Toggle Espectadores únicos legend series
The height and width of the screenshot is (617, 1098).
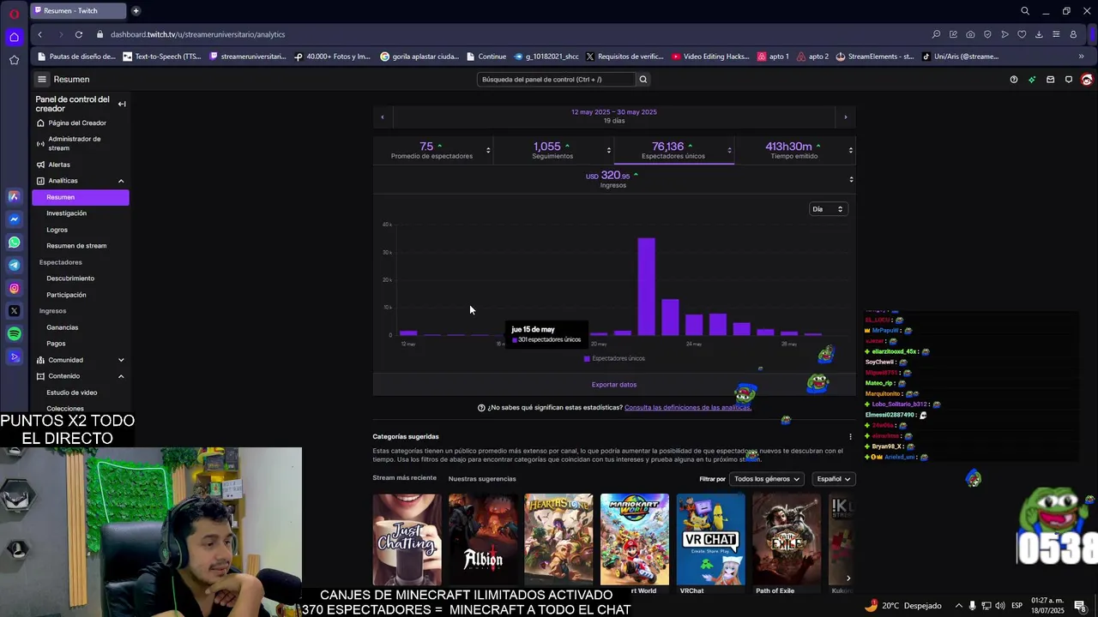(614, 358)
